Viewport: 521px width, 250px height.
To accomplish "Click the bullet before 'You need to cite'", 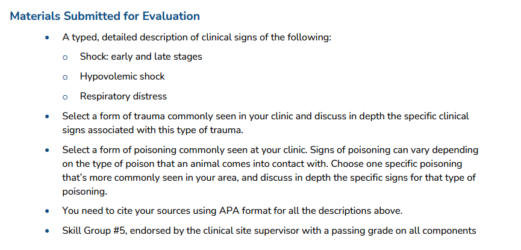I will point(48,211).
